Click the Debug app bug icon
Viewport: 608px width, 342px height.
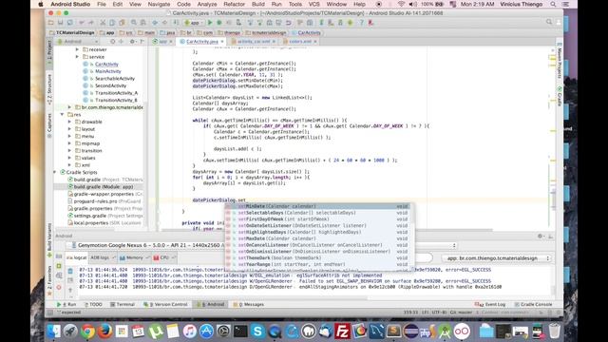[219, 23]
